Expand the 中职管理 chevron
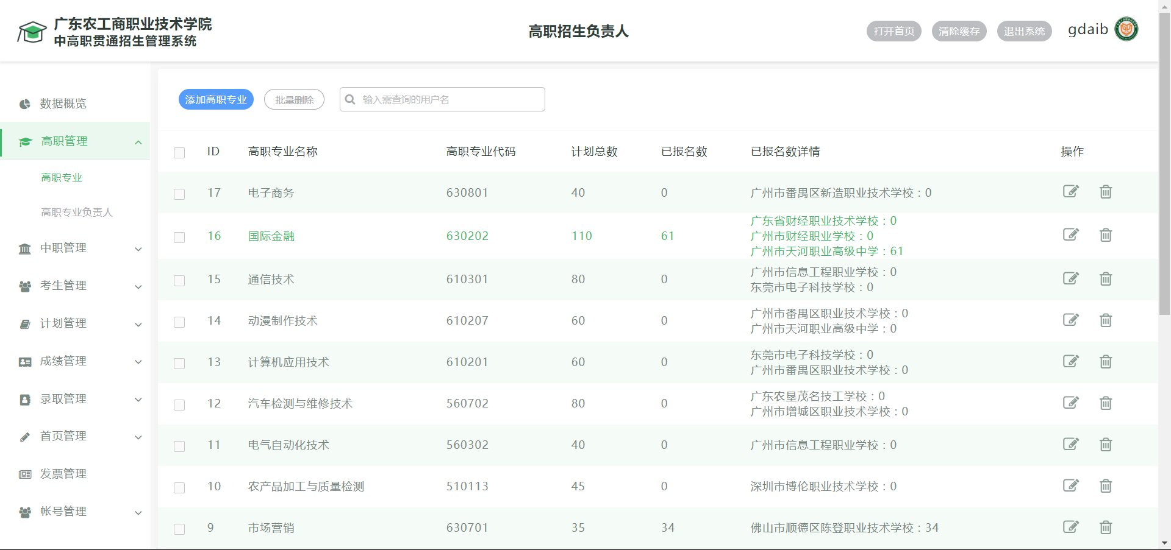Image resolution: width=1171 pixels, height=550 pixels. pyautogui.click(x=138, y=249)
